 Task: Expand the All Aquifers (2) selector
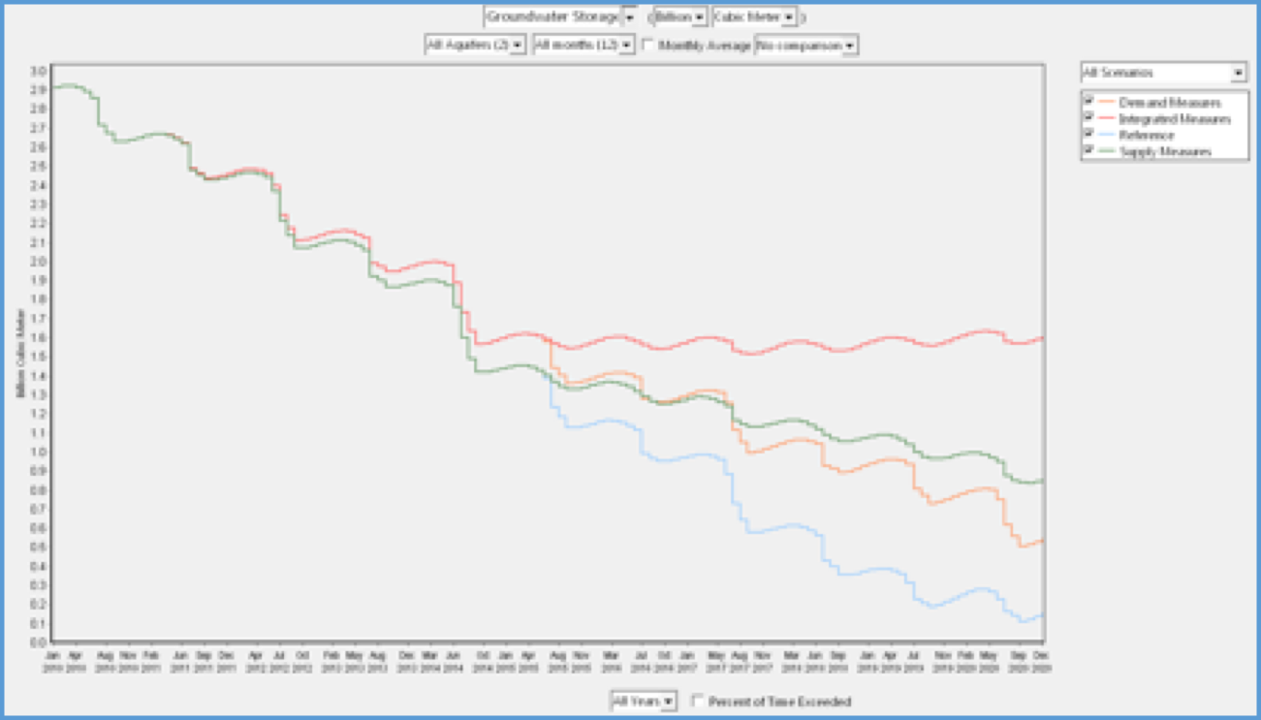pos(517,46)
